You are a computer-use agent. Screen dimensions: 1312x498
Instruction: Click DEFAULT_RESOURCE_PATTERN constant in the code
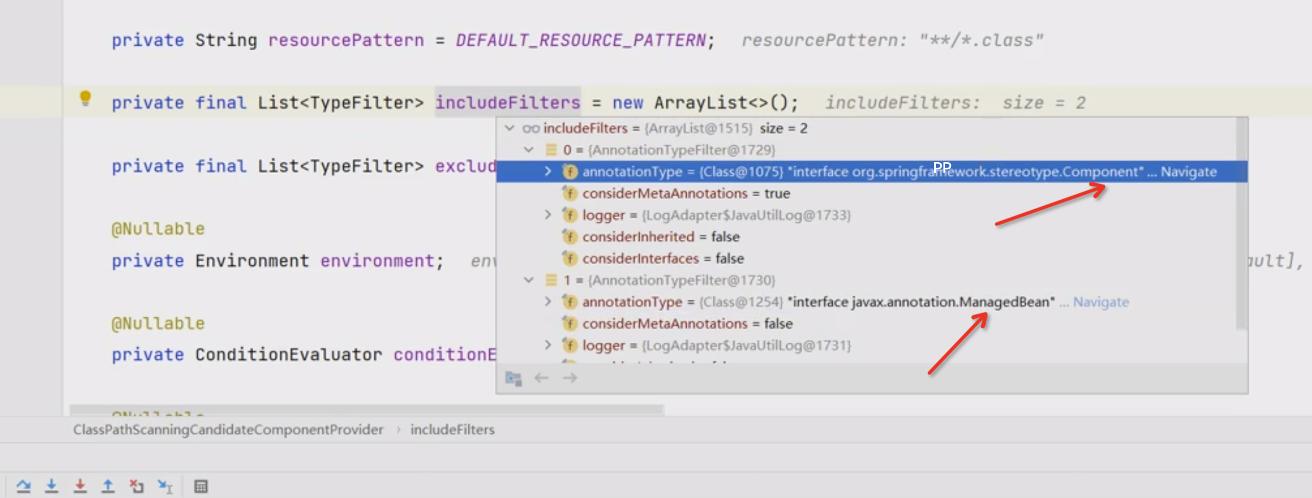(x=581, y=41)
